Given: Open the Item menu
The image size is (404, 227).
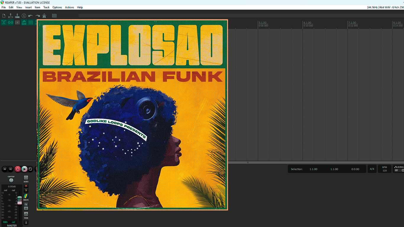Looking at the screenshot, I should (38, 7).
